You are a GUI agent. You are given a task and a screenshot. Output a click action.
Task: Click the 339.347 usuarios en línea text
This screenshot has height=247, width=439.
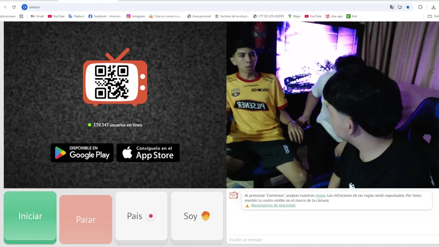click(118, 125)
